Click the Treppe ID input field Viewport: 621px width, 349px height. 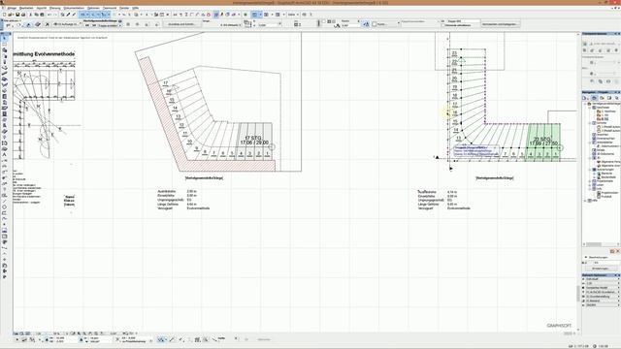click(463, 21)
